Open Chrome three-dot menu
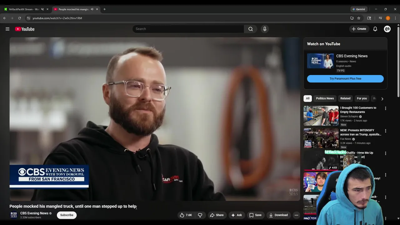The image size is (400, 225). [x=395, y=18]
